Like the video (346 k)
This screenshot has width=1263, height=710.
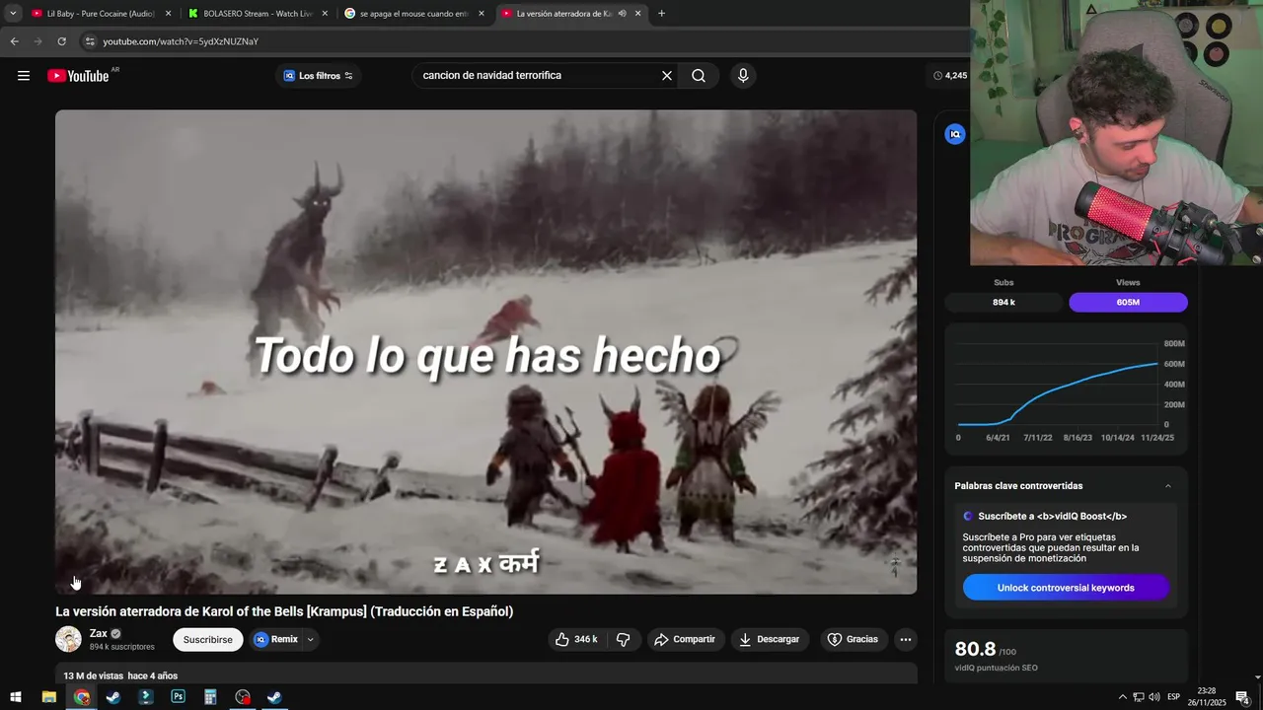coord(575,639)
